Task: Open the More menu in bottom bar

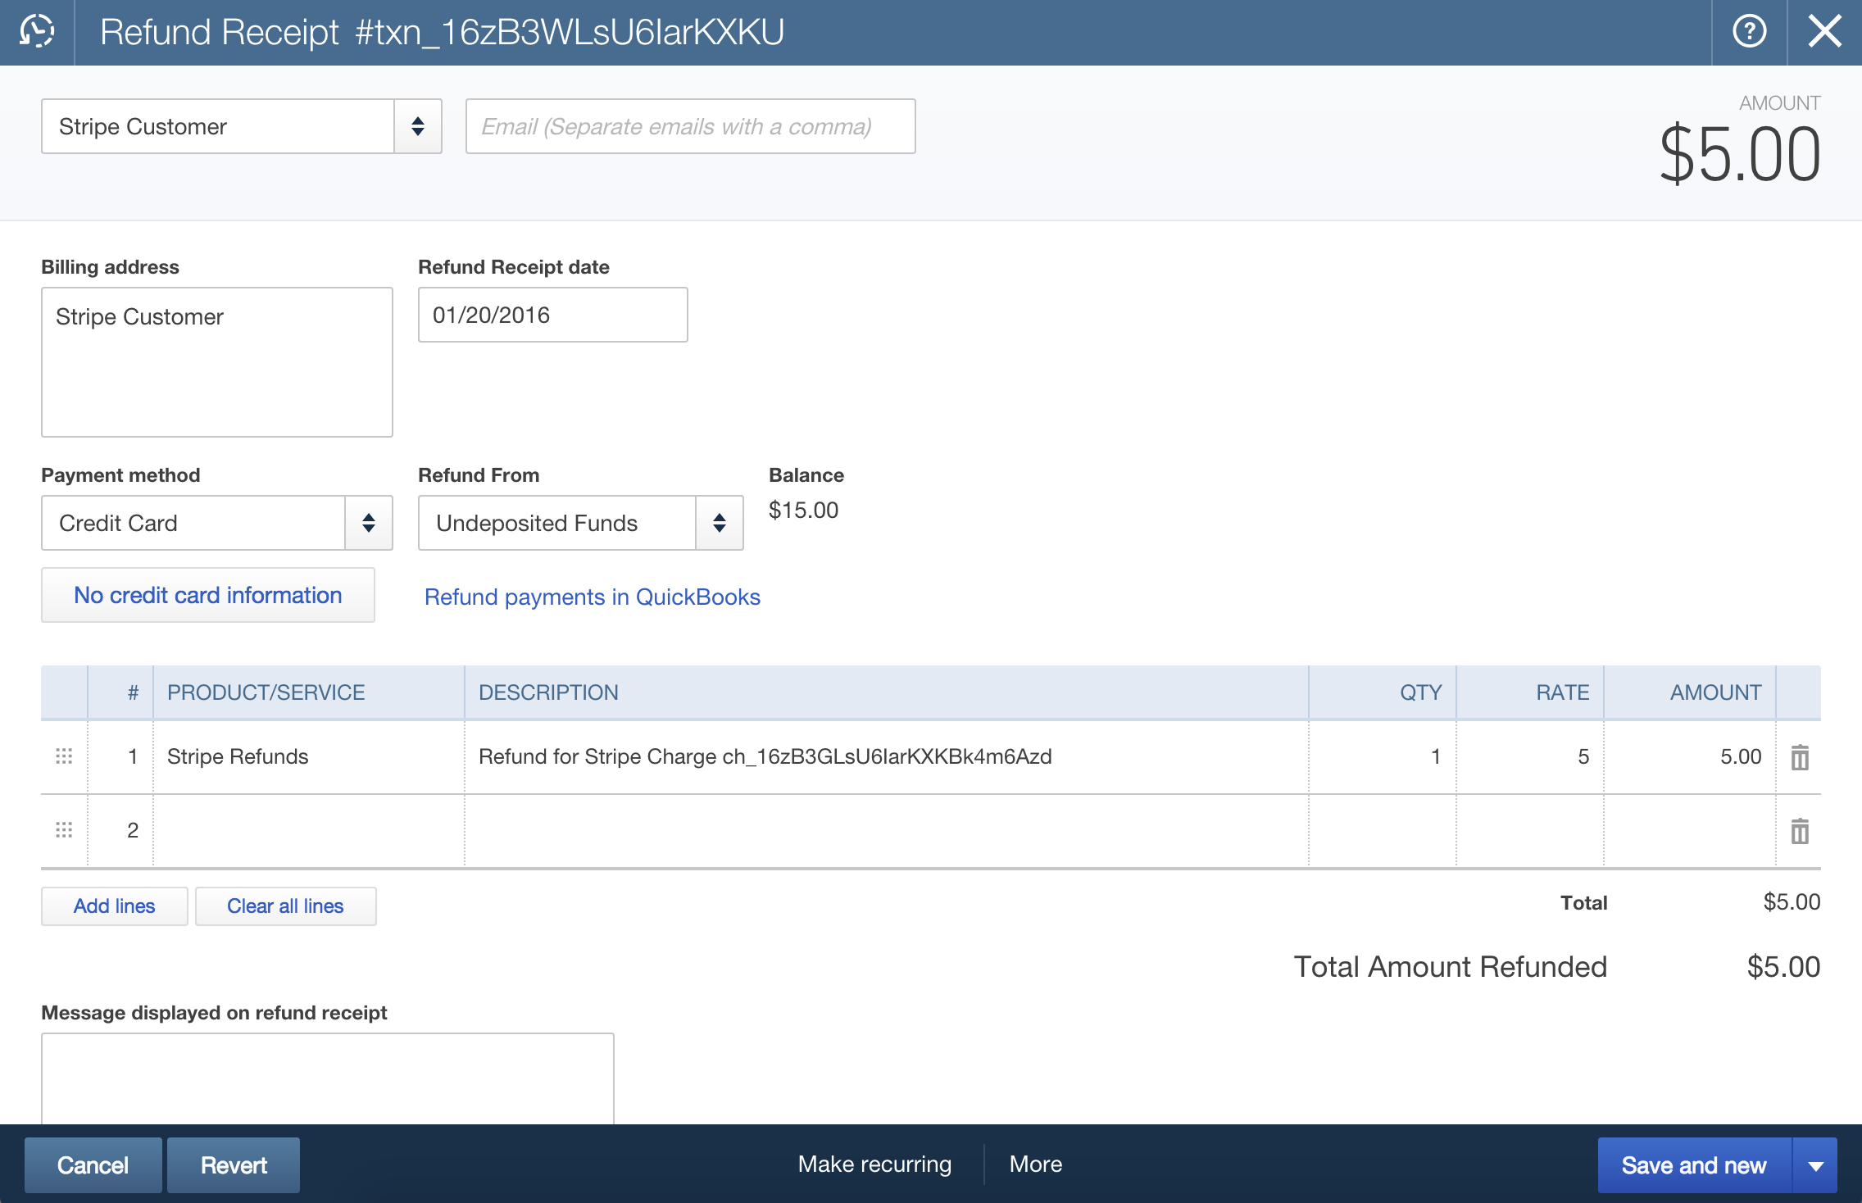Action: pos(1036,1164)
